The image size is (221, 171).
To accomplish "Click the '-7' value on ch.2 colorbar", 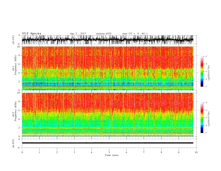I will pos(206,133).
